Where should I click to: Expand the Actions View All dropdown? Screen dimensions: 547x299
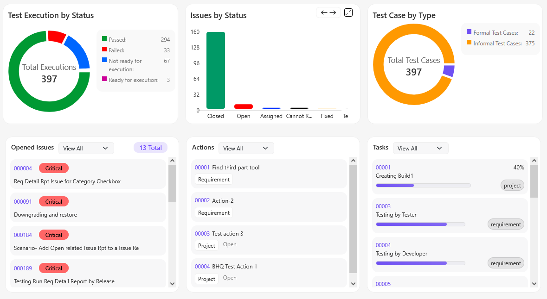(x=246, y=148)
